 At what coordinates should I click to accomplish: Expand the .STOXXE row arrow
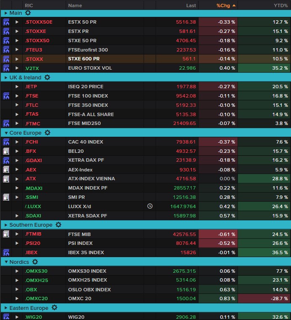click(x=17, y=31)
